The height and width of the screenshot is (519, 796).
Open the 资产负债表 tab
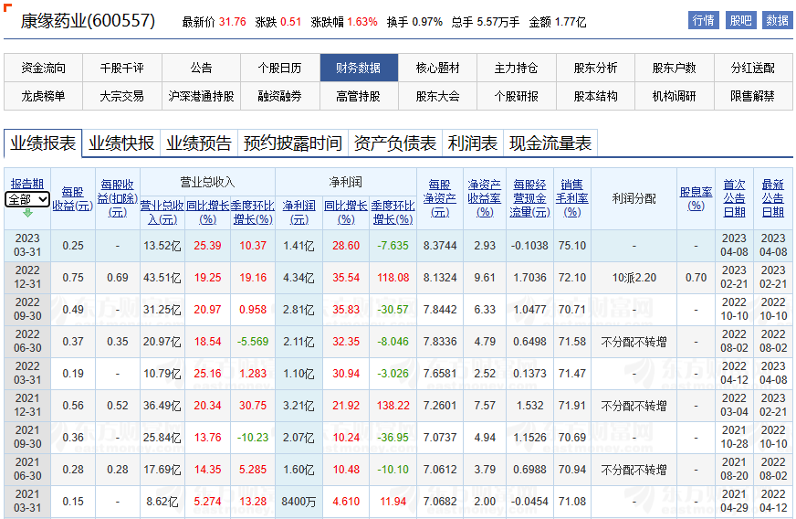pyautogui.click(x=394, y=143)
